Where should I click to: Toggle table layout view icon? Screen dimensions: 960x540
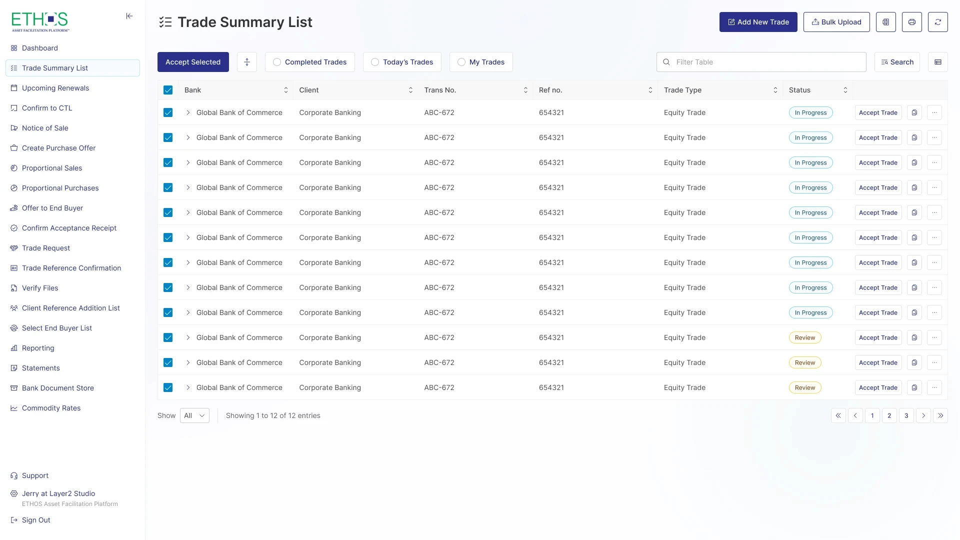pos(937,62)
